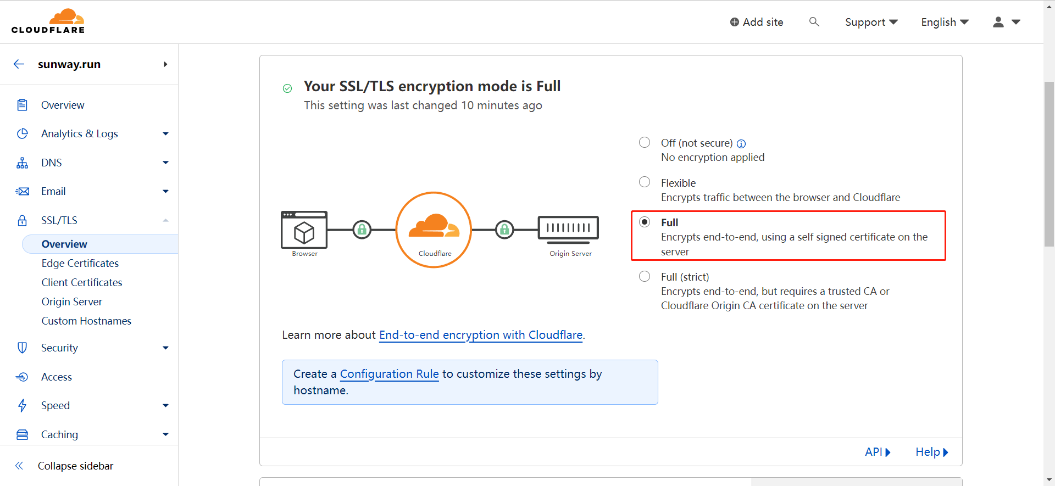Click the info icon next to Off

point(741,143)
